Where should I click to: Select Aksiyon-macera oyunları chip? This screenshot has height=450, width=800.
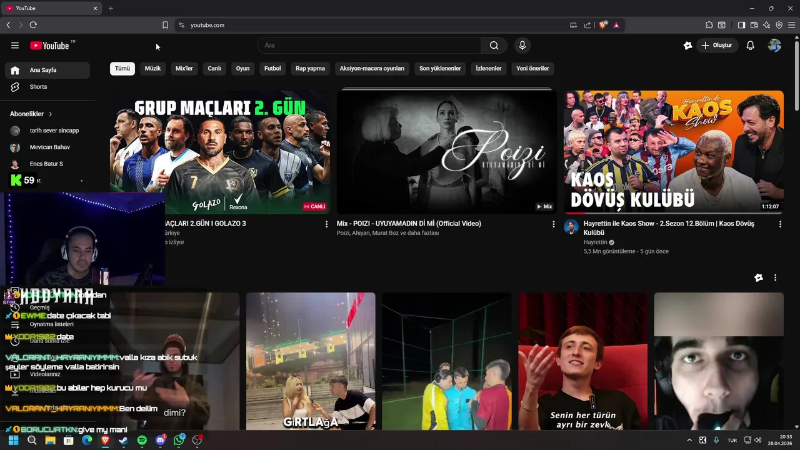372,68
